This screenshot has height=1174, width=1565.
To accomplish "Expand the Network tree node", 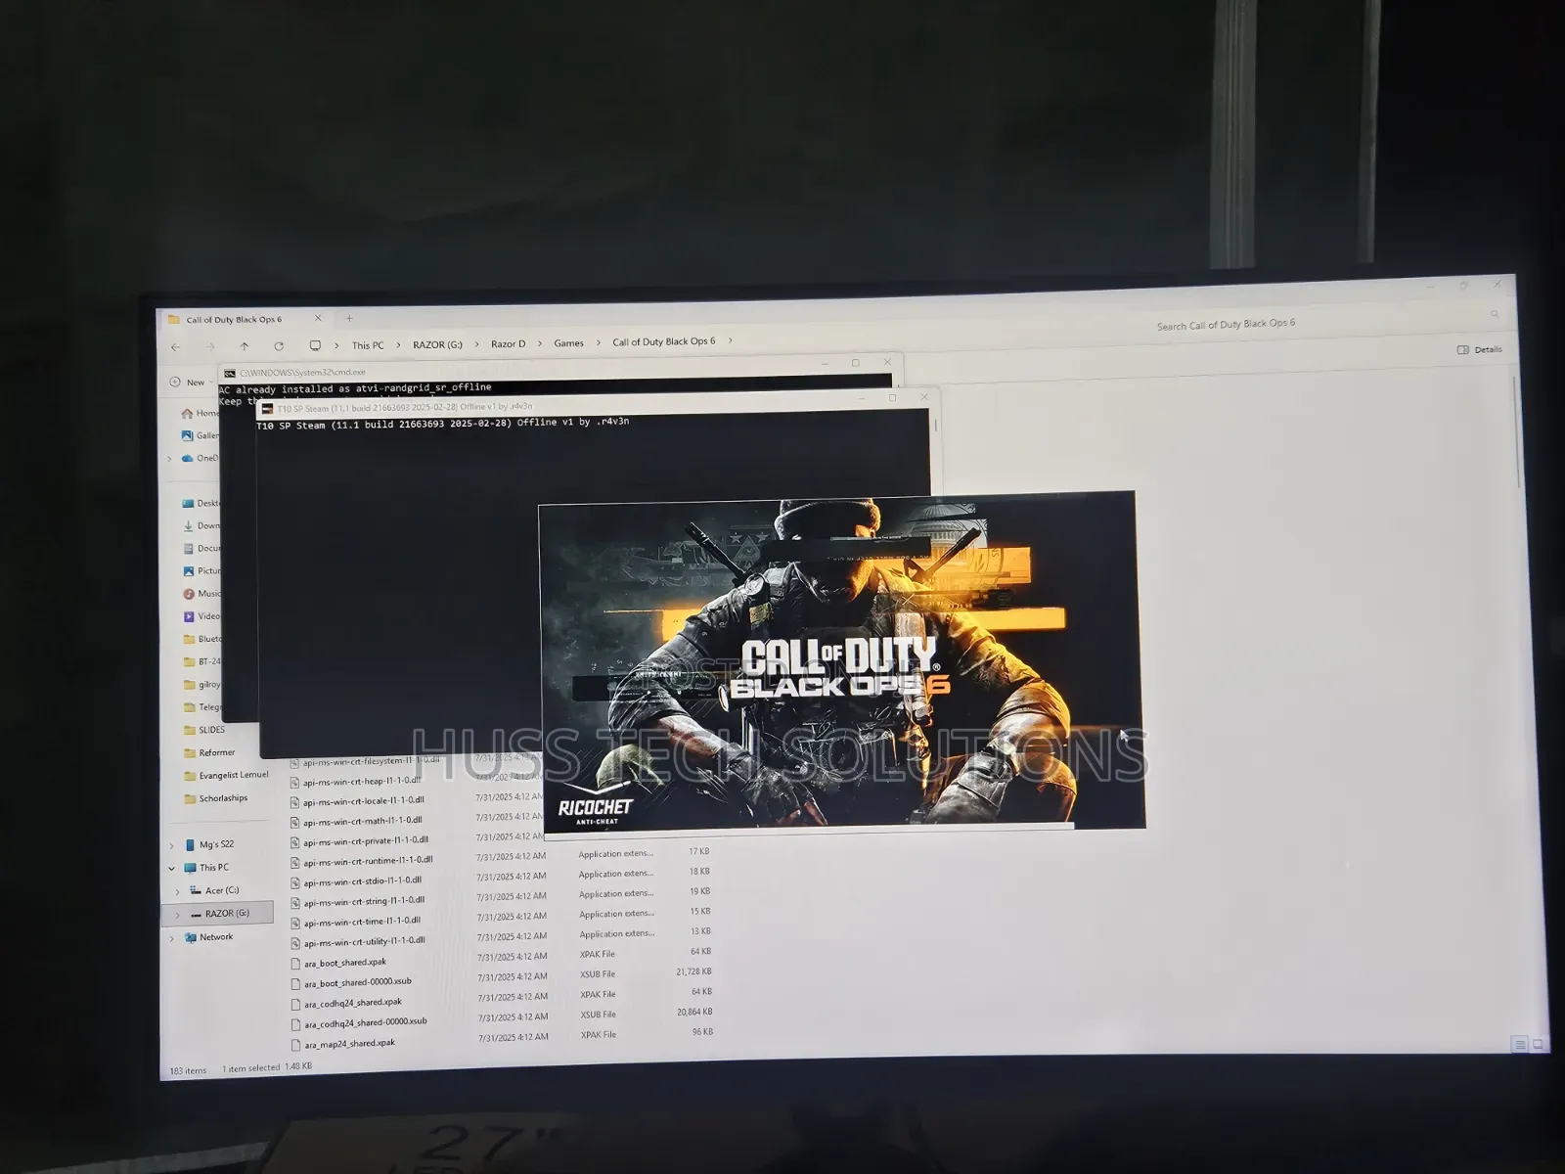I will pos(172,938).
